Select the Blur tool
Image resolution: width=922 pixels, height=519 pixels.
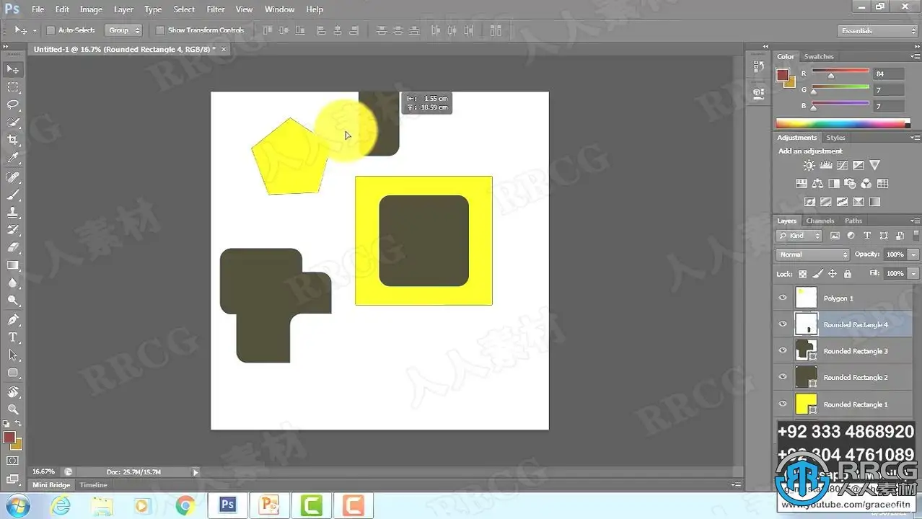point(13,283)
